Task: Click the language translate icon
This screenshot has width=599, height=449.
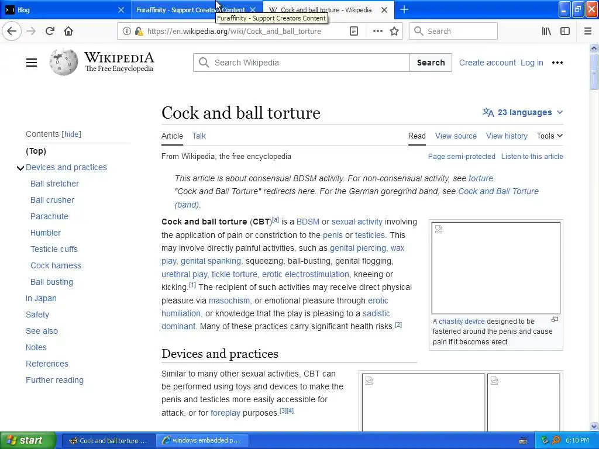Action: point(488,112)
